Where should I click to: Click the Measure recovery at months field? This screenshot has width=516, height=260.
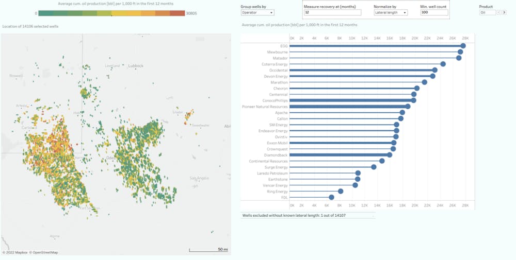(332, 12)
